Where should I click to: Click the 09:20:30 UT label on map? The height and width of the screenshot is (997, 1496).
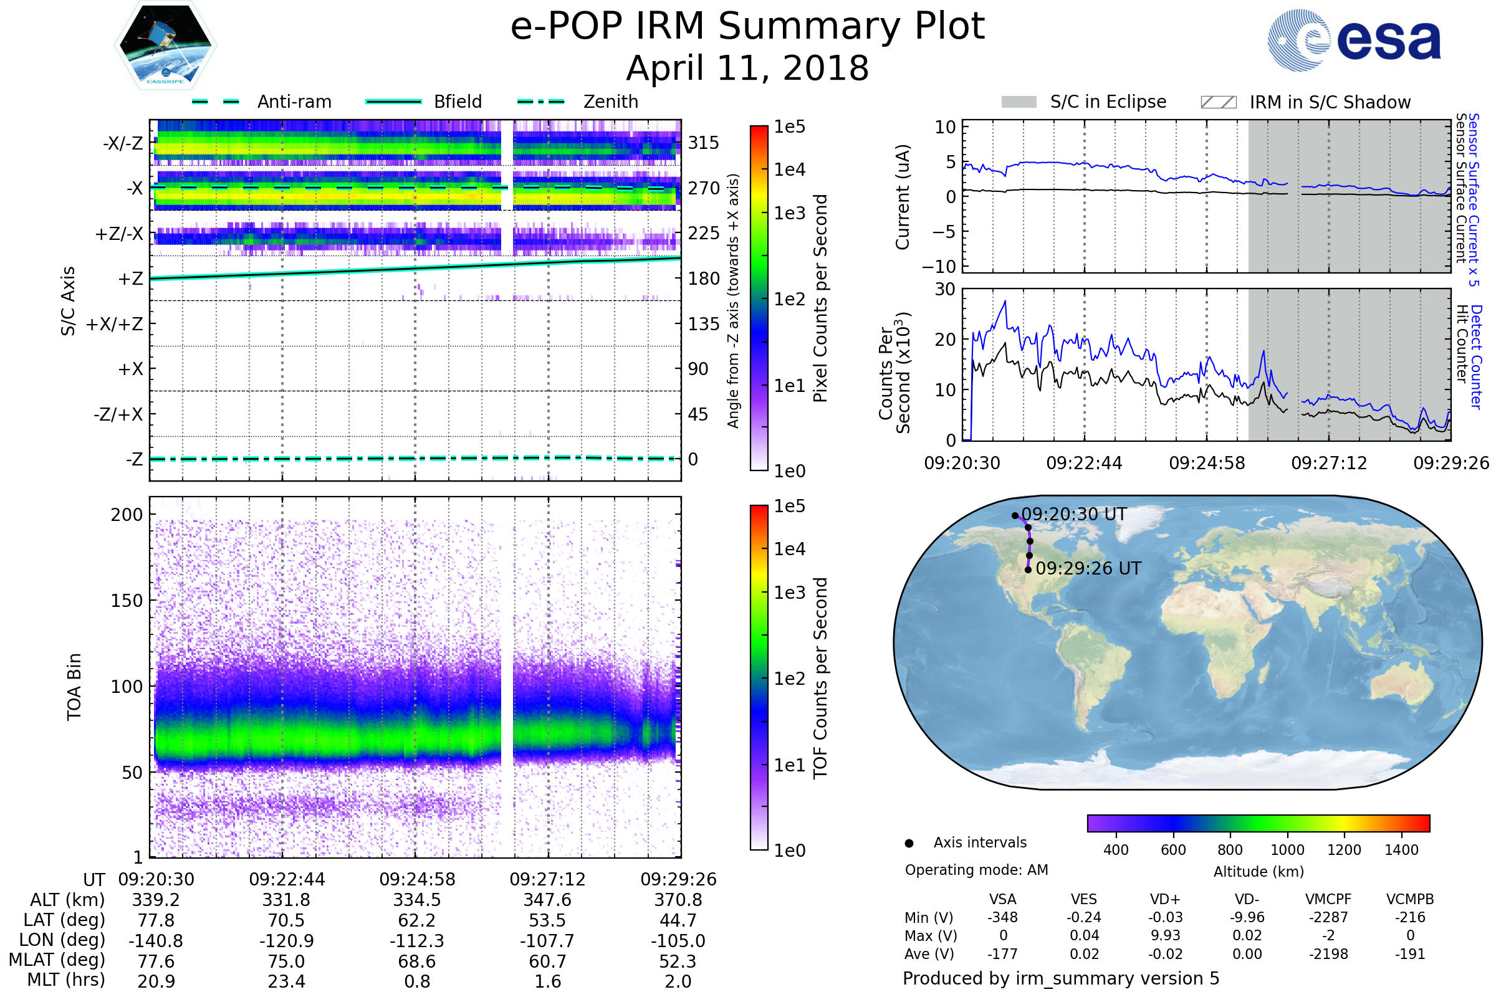click(x=1073, y=513)
